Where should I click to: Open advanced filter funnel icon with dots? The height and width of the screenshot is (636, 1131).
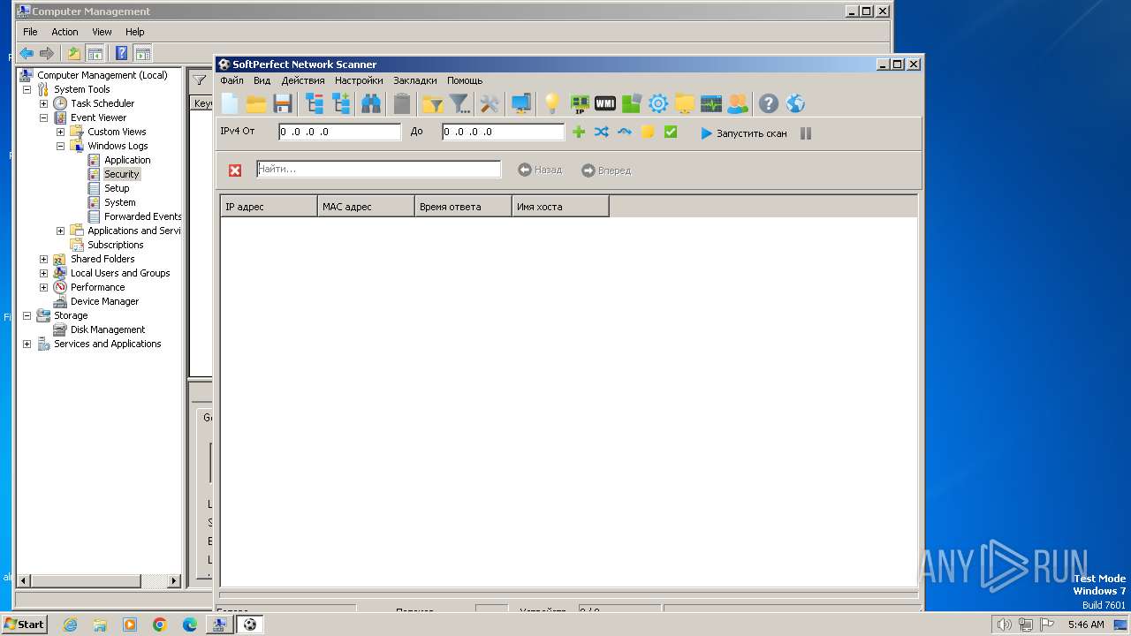click(459, 104)
